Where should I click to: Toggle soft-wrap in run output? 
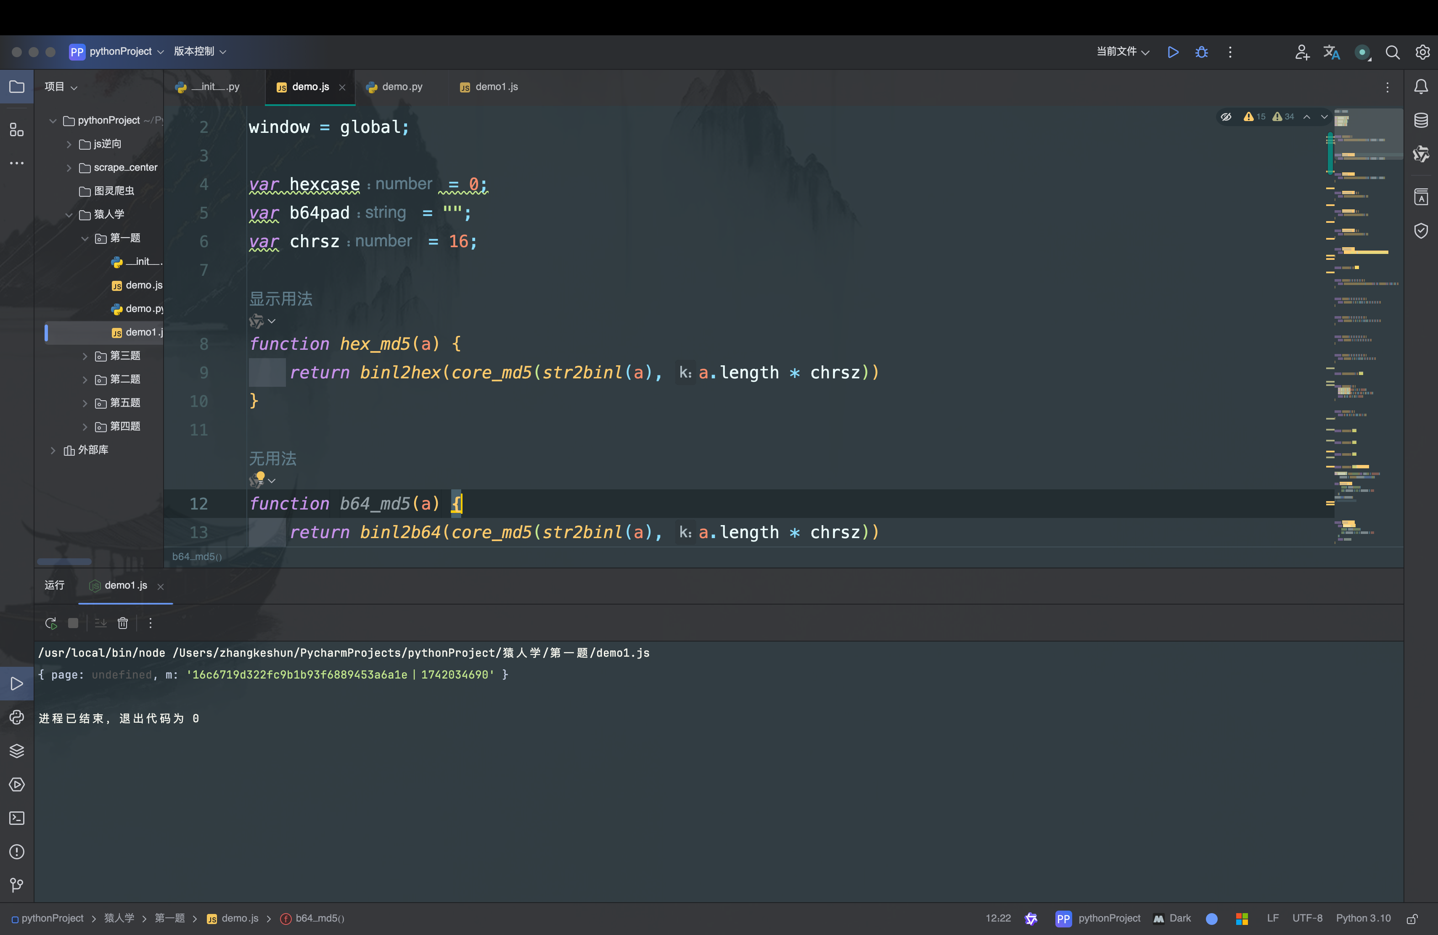pyautogui.click(x=100, y=623)
